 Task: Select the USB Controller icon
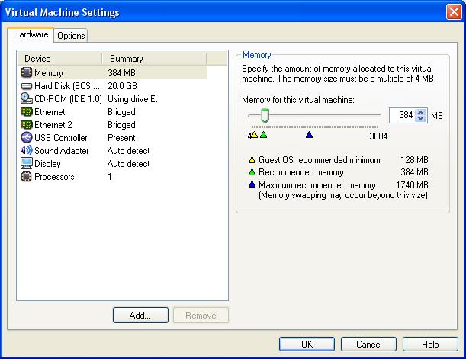tap(27, 137)
